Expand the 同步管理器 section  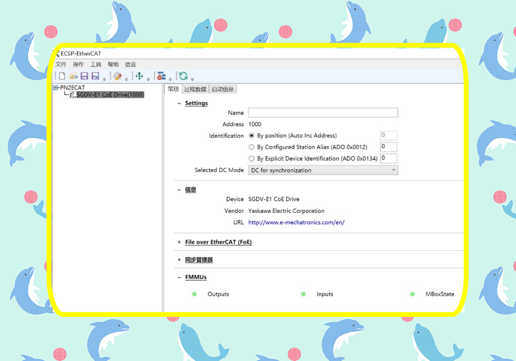[x=179, y=260]
